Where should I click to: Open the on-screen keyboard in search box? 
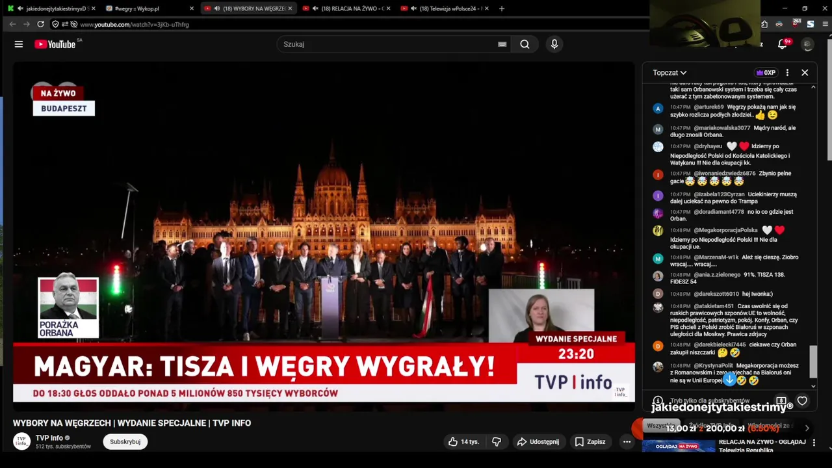point(502,44)
